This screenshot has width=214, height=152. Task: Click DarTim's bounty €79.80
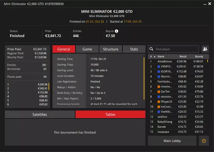pyautogui.click(x=199, y=92)
